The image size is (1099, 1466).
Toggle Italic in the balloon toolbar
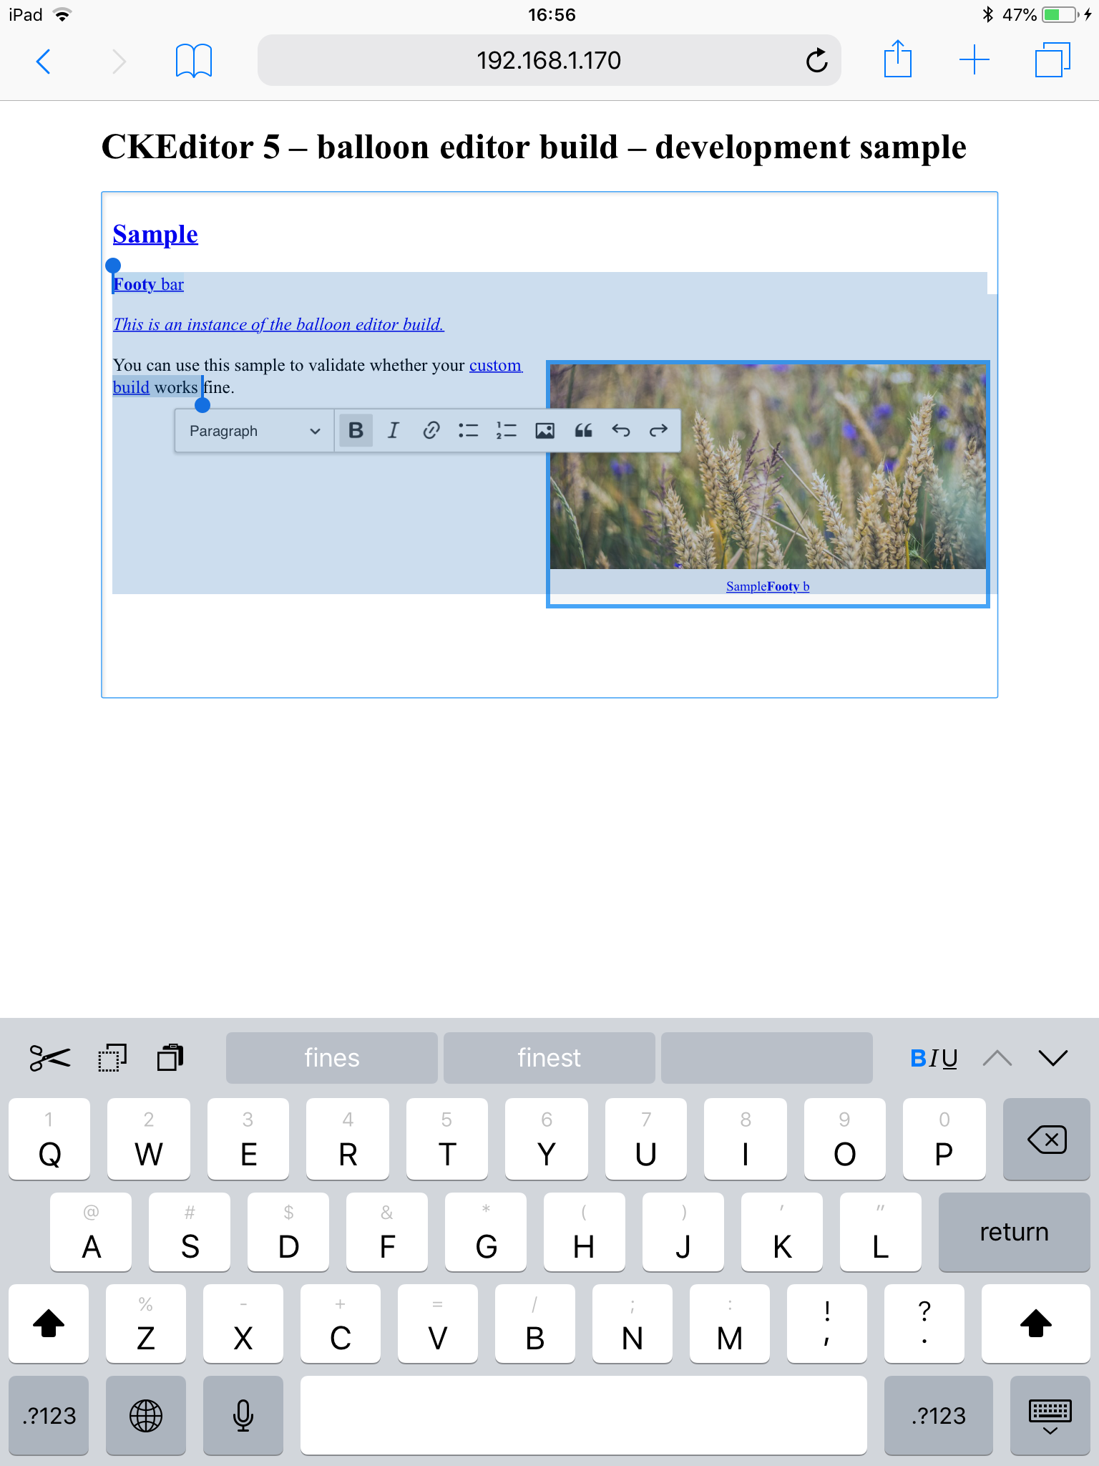[x=393, y=430]
